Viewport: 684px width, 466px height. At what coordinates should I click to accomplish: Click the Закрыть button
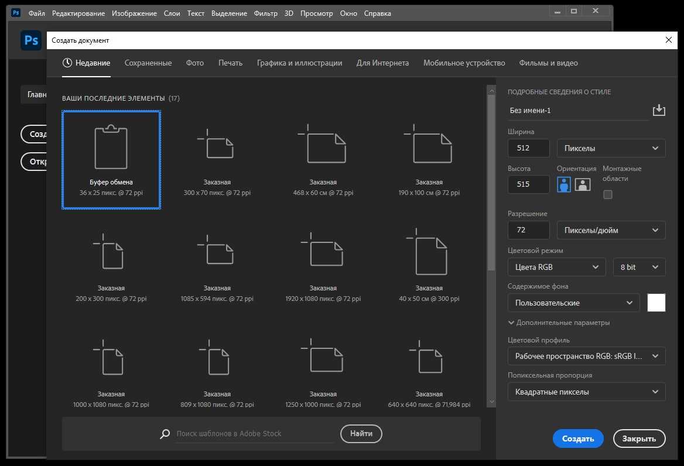tap(639, 438)
